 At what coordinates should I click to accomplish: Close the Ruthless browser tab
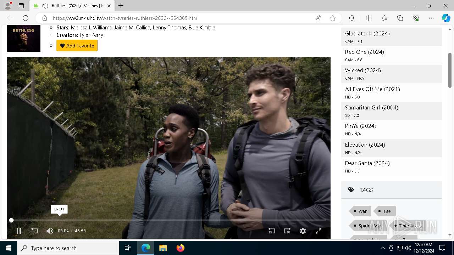coord(109,6)
